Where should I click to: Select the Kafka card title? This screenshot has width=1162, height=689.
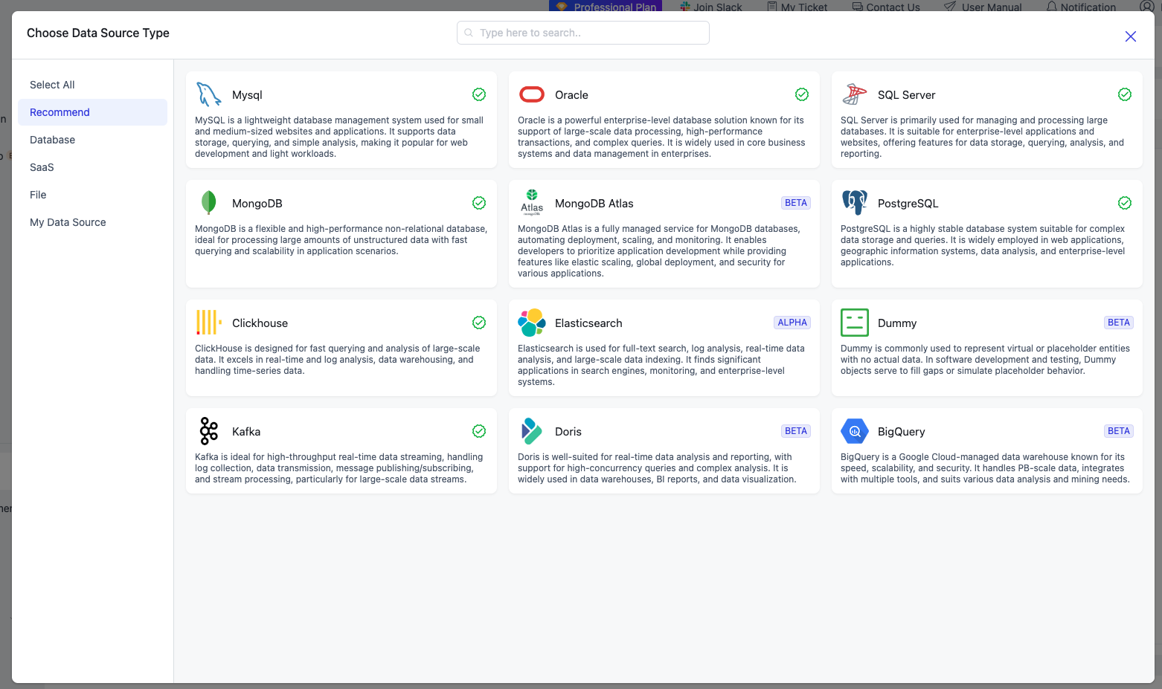pyautogui.click(x=246, y=432)
